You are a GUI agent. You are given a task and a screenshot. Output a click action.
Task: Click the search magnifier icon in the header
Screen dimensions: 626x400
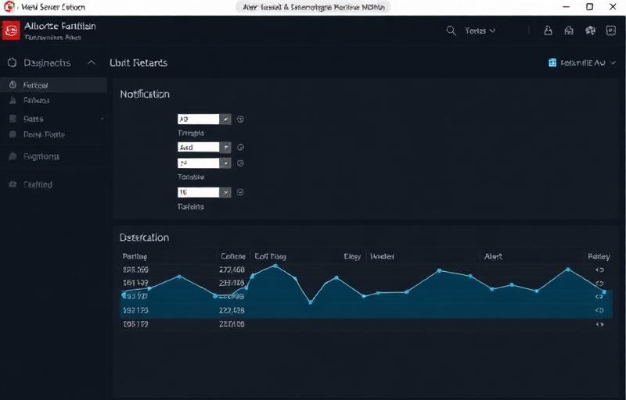click(451, 30)
